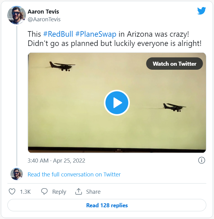Click the upper-left plane in video thumbnail
The width and height of the screenshot is (214, 219).
[62, 66]
